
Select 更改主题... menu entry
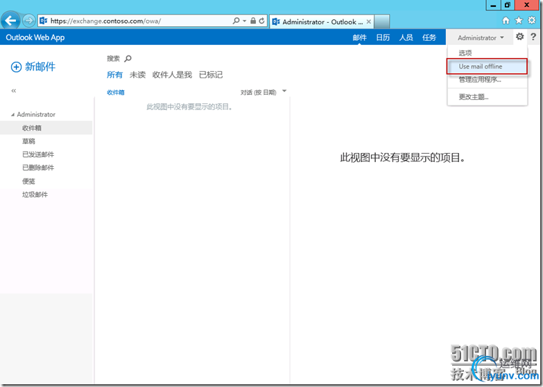click(488, 97)
